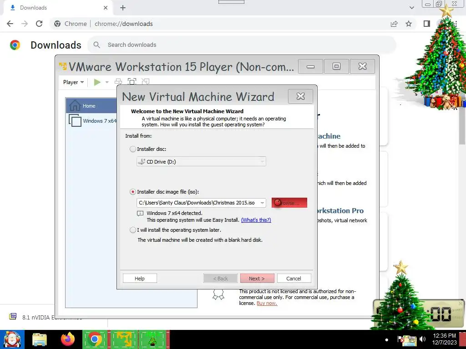The height and width of the screenshot is (349, 466).
Task: Click the VMware full screen mode icon
Action: click(x=132, y=82)
